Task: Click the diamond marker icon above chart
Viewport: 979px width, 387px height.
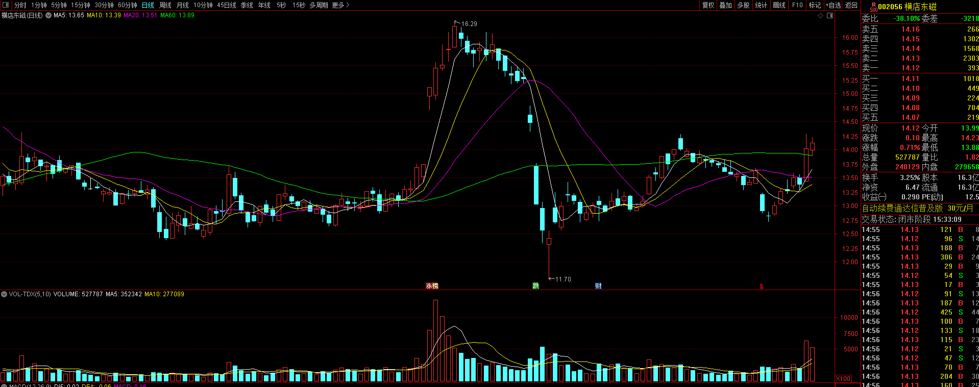Action: (821, 15)
